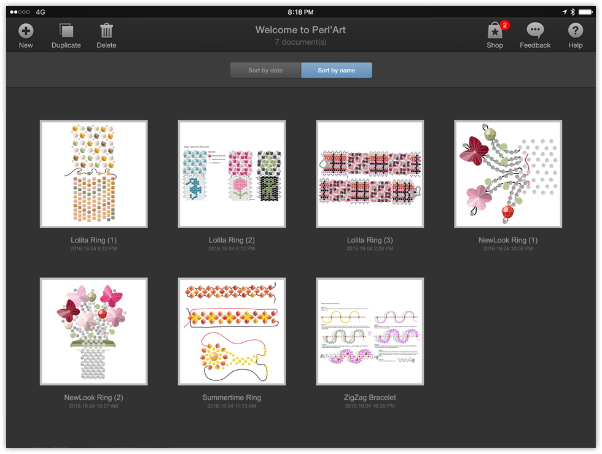Open the Lolita Ring (2) pattern thumbnail
602x454 pixels.
232,174
